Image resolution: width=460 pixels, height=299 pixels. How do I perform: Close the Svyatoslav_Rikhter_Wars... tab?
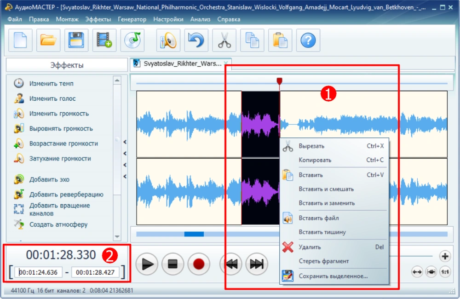coord(225,63)
